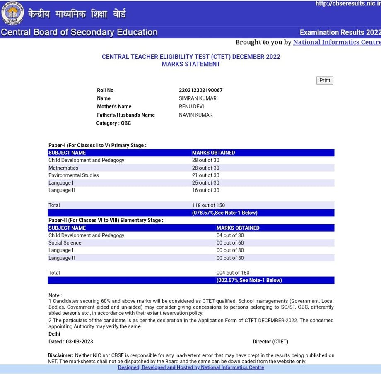Click the name SIMRAN KUMARI
381x374 pixels.
coord(198,98)
